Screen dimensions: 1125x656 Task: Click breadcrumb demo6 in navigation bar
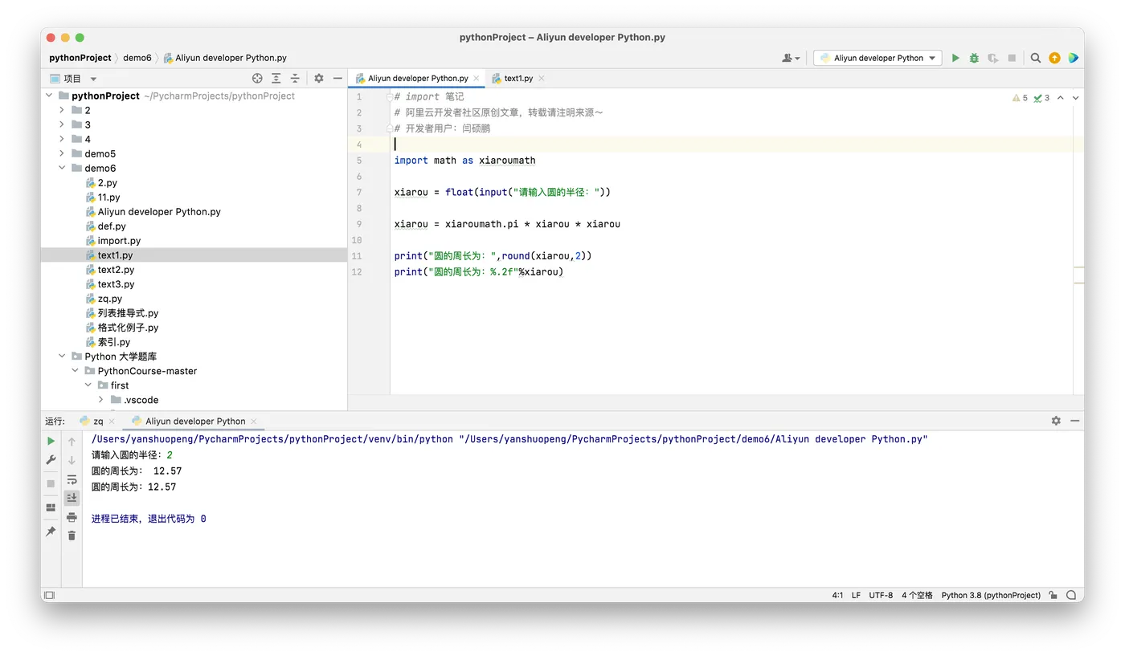point(137,58)
